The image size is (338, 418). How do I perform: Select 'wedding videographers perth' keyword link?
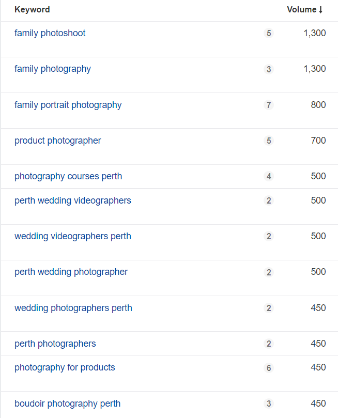tap(73, 237)
